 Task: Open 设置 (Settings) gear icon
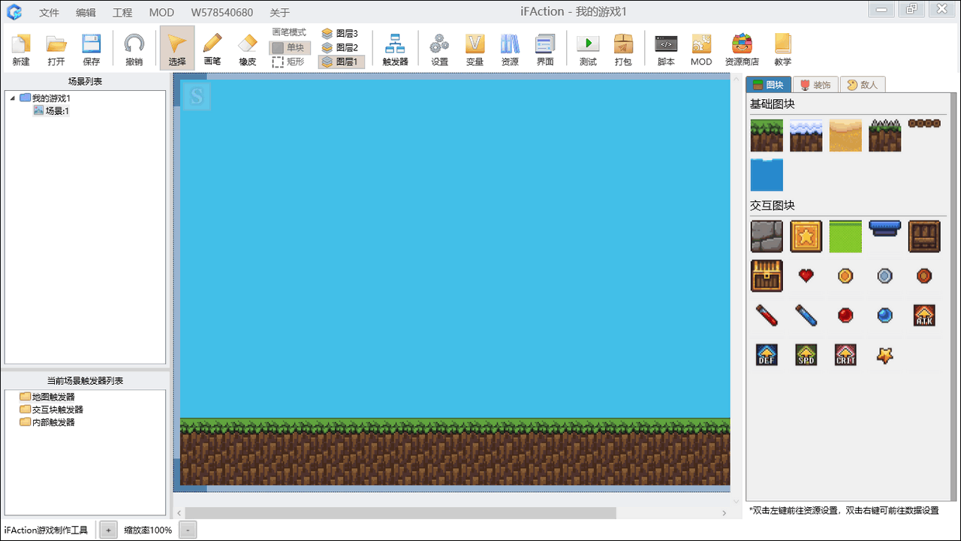(439, 50)
